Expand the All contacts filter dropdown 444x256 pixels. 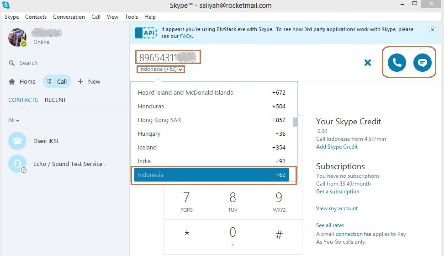[14, 120]
